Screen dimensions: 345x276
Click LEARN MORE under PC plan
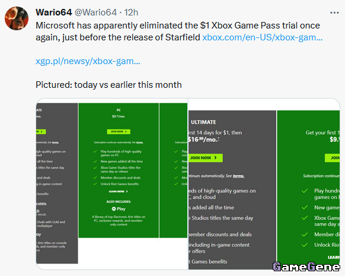118,191
